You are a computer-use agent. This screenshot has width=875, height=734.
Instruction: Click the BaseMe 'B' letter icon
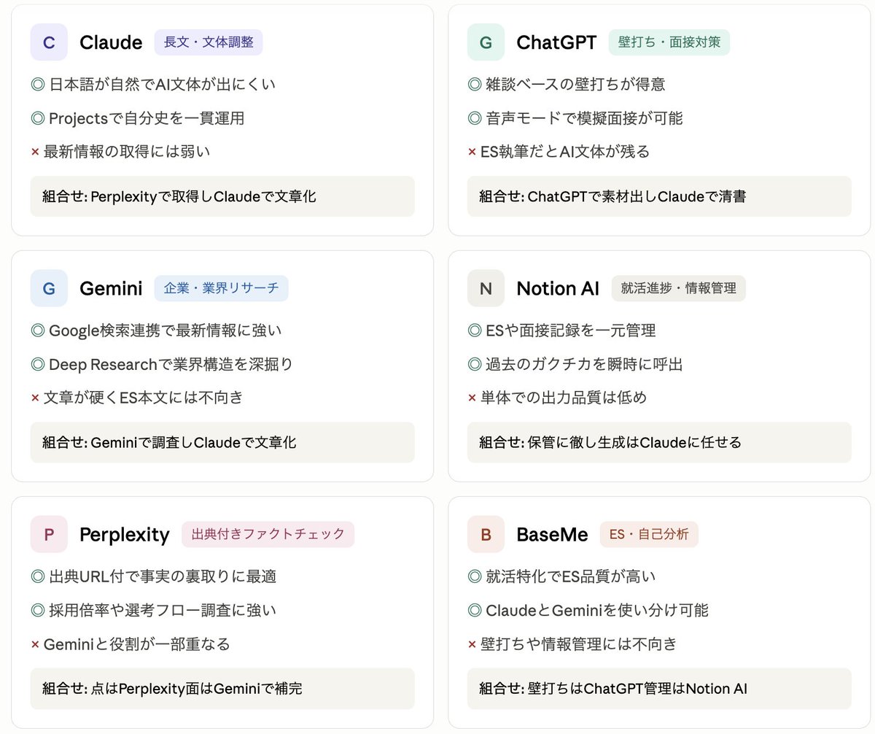[x=486, y=534]
